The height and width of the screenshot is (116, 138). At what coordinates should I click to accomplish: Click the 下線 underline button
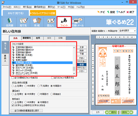click(82, 54)
